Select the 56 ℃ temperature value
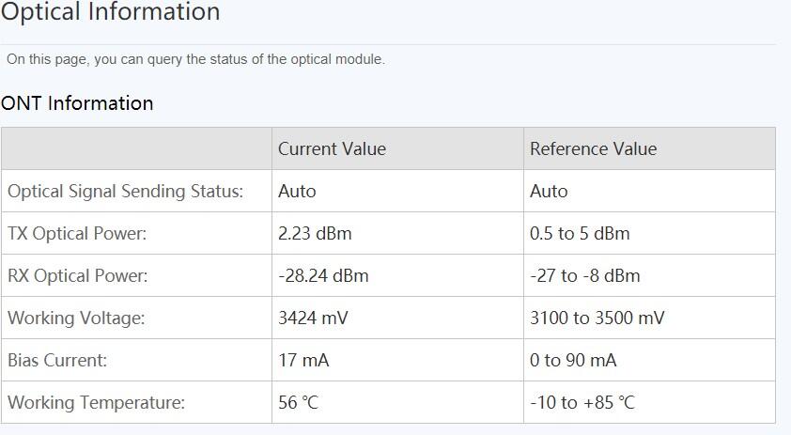 [298, 402]
